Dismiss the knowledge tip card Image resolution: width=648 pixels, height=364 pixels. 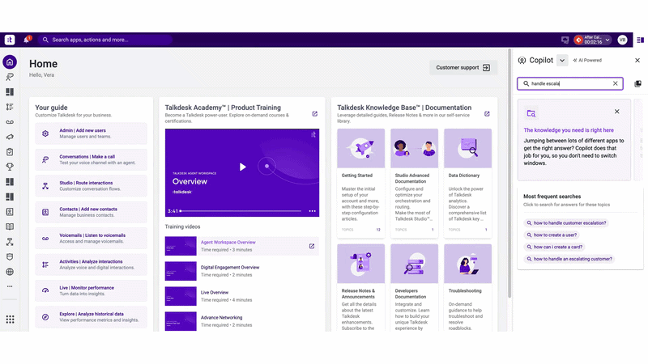pos(616,112)
